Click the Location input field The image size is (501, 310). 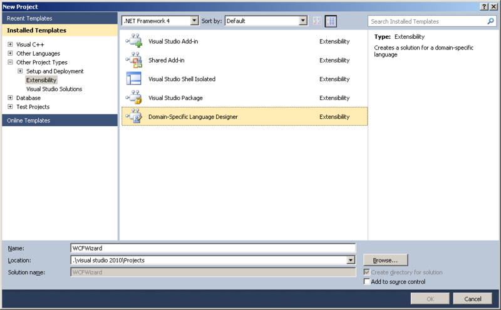(x=209, y=260)
